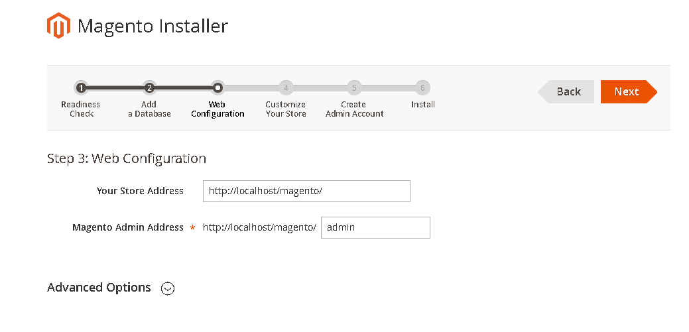This screenshot has width=689, height=332.
Task: Click the Magento Installer title
Action: pyautogui.click(x=153, y=26)
